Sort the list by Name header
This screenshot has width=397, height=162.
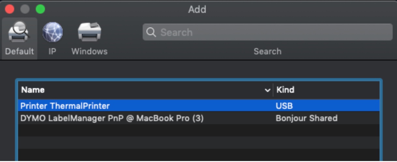click(33, 90)
